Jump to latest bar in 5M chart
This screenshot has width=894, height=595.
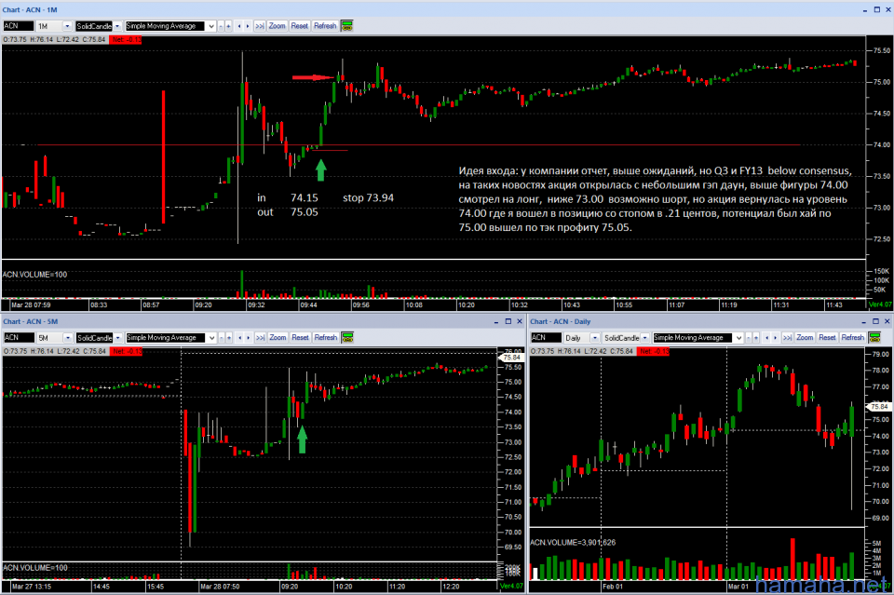[260, 337]
